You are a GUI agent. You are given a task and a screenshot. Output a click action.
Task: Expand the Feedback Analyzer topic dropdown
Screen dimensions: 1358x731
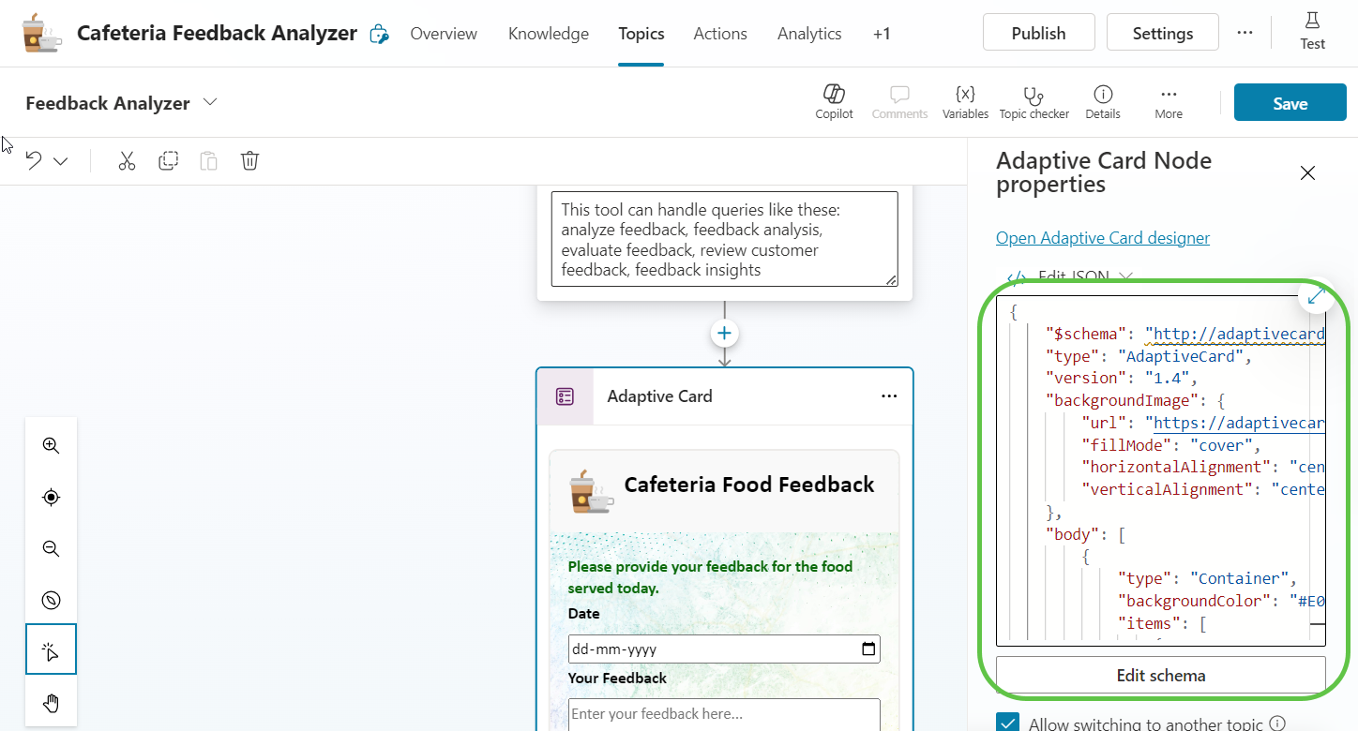[x=211, y=102]
